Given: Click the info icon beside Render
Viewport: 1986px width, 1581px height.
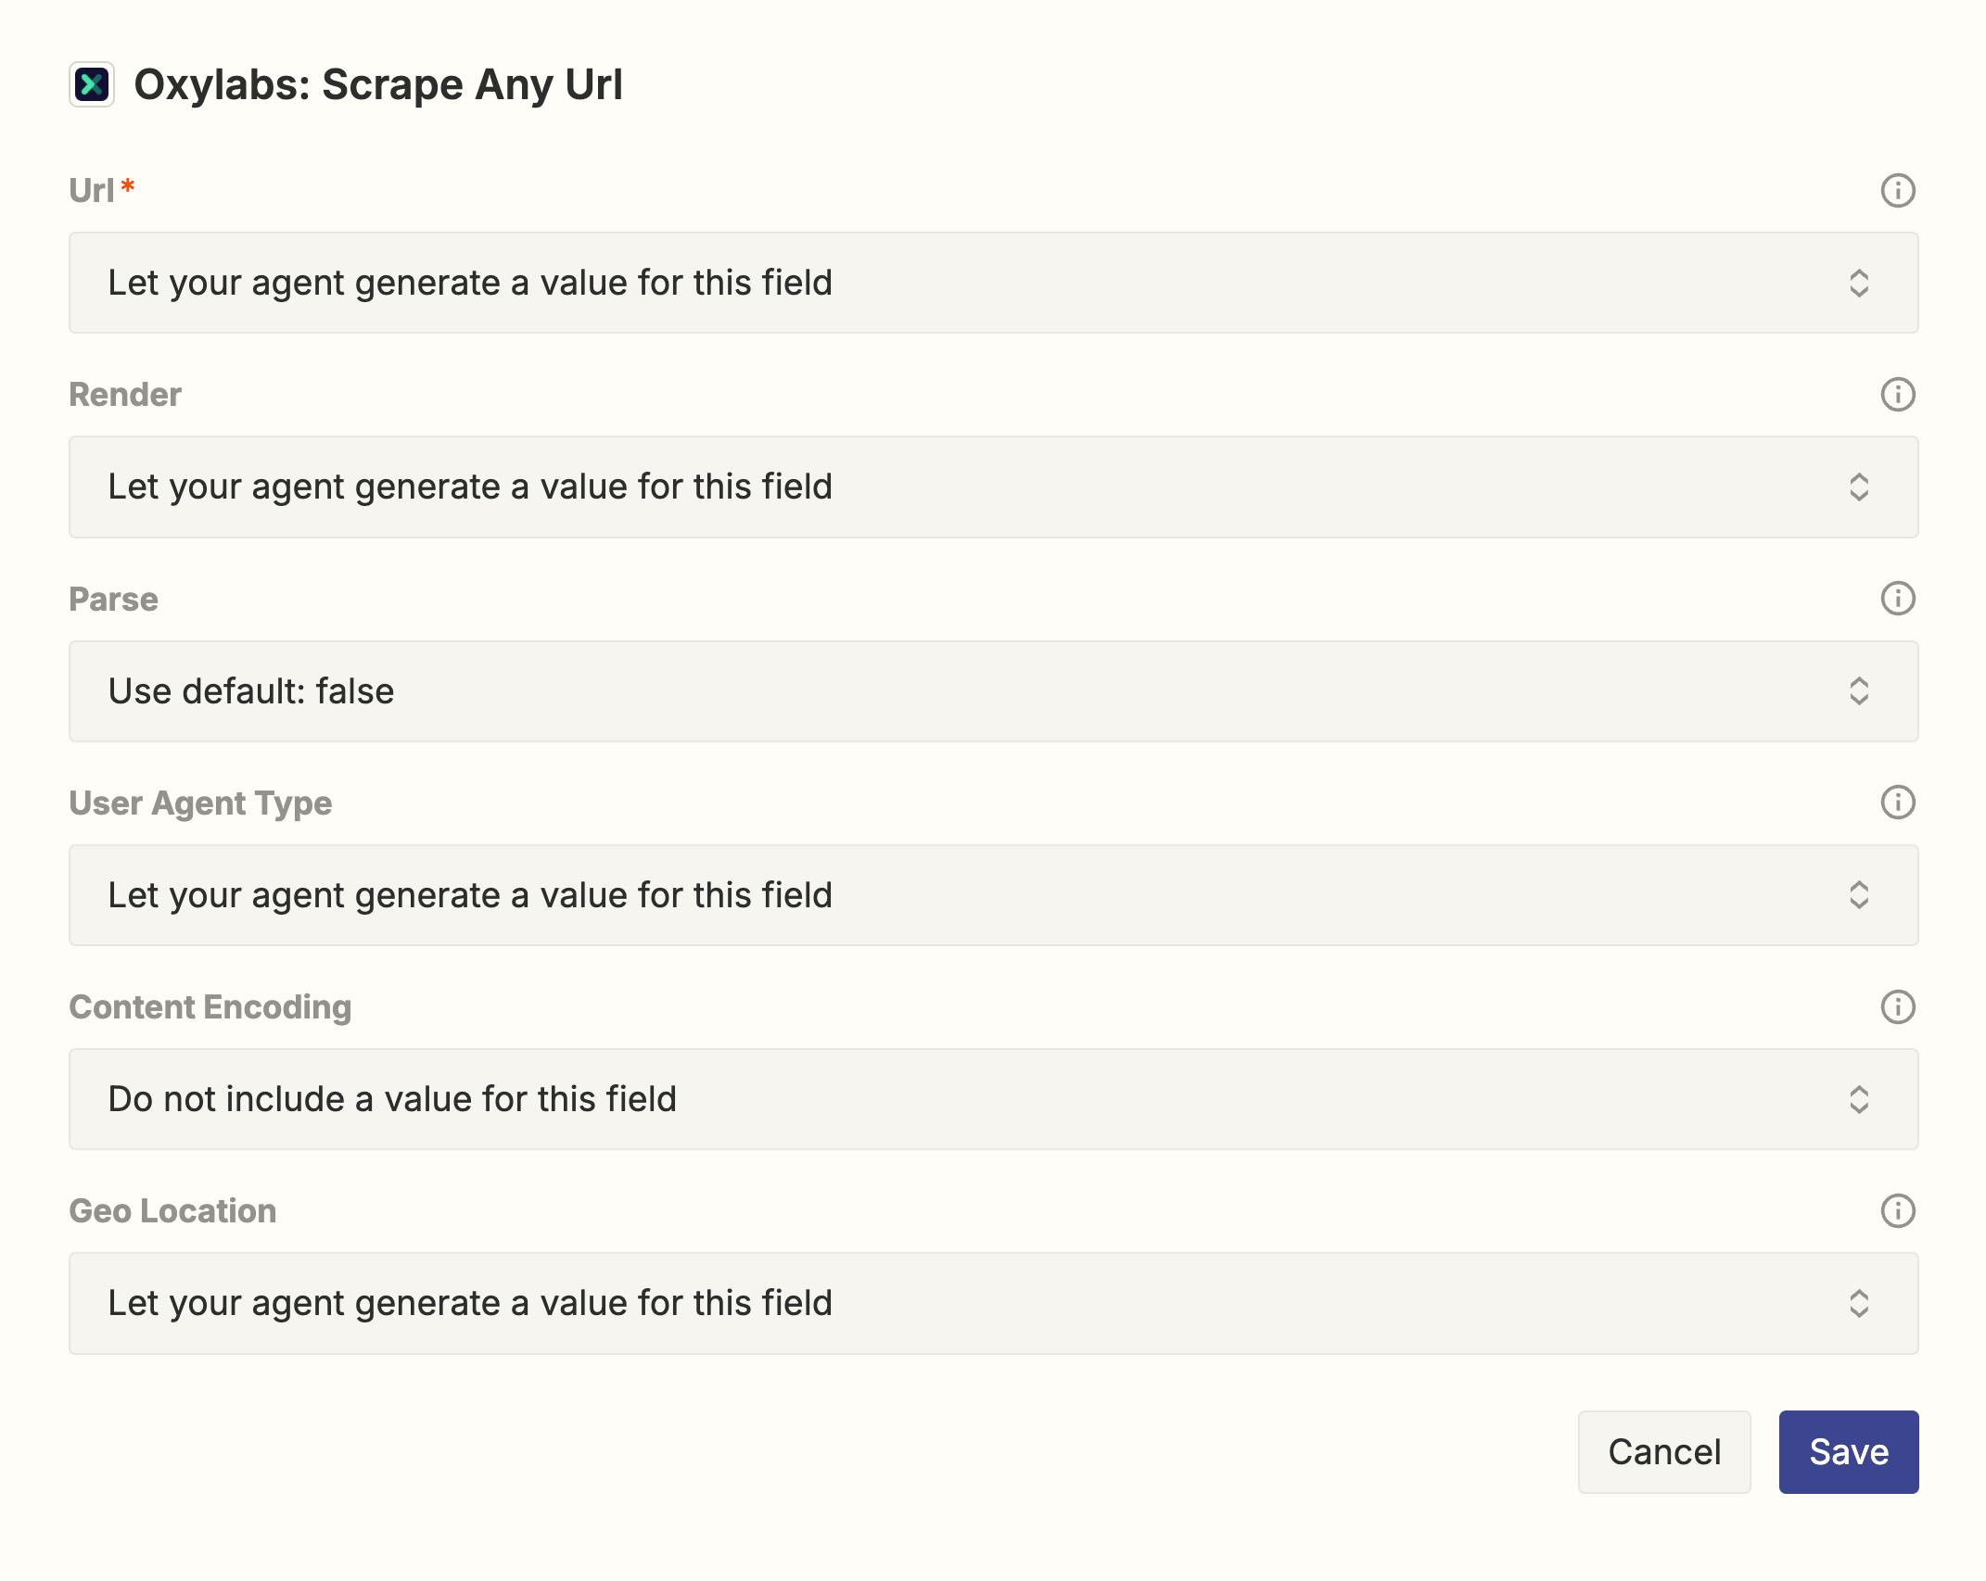Looking at the screenshot, I should [1897, 395].
